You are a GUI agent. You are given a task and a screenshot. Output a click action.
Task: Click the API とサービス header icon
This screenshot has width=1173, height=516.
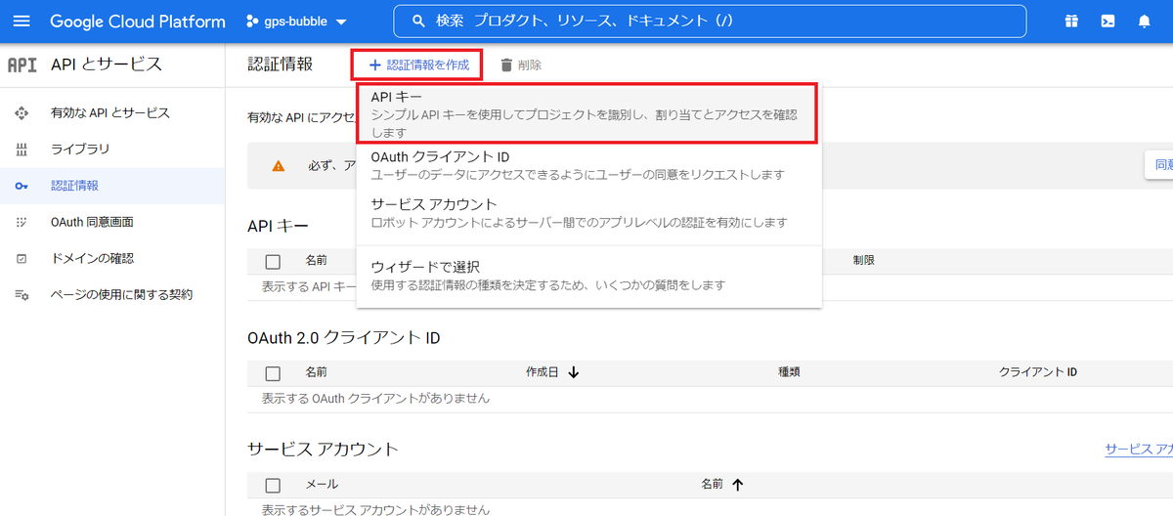(22, 65)
